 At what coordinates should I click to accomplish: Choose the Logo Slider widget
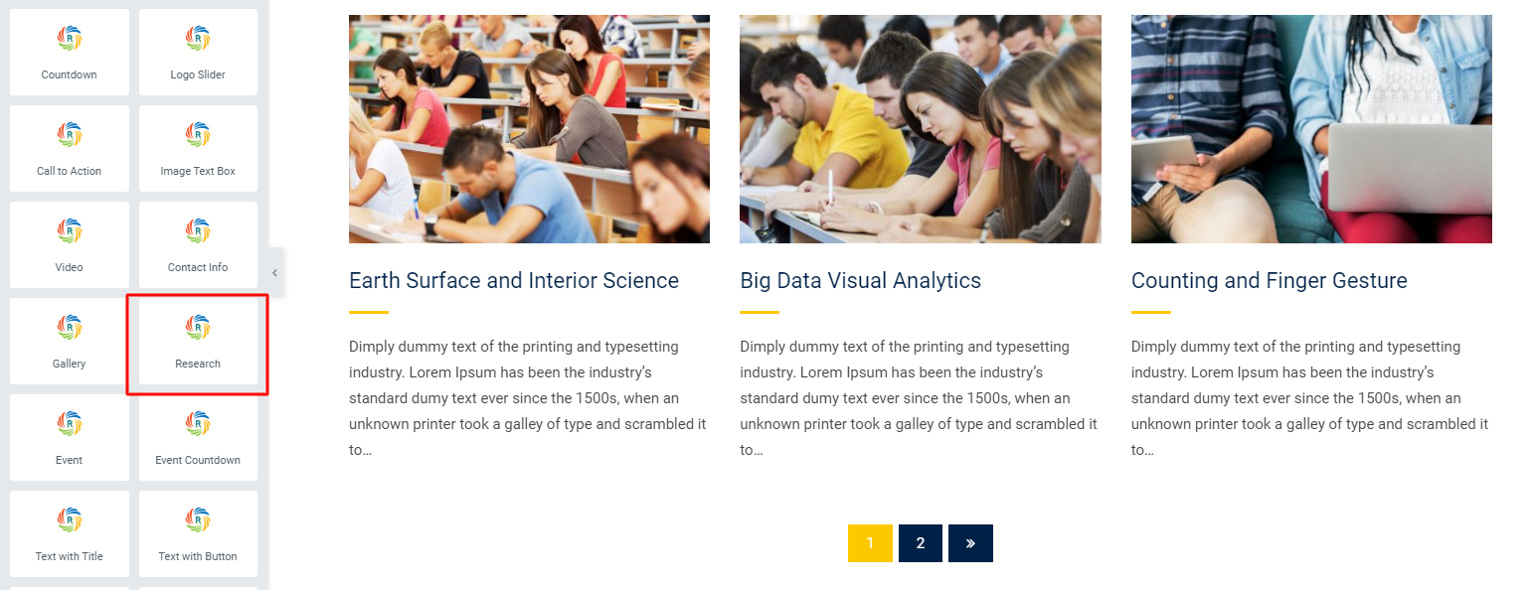click(198, 52)
